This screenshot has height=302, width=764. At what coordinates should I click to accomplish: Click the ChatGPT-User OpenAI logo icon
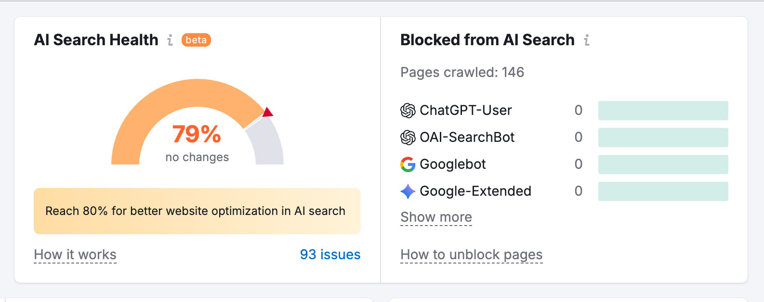pos(408,111)
